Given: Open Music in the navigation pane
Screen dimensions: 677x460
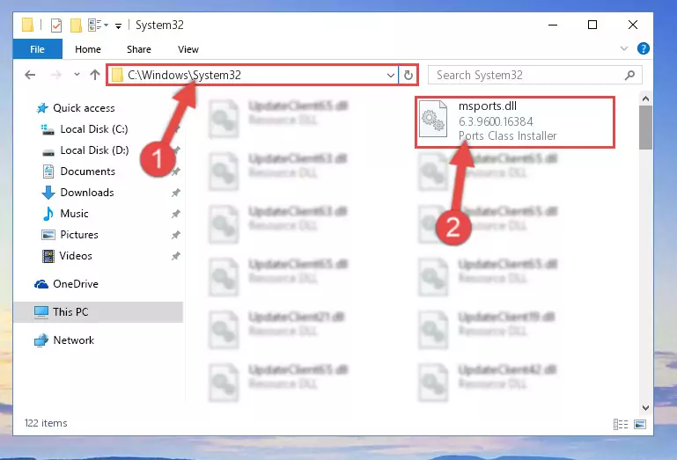Looking at the screenshot, I should coord(74,214).
